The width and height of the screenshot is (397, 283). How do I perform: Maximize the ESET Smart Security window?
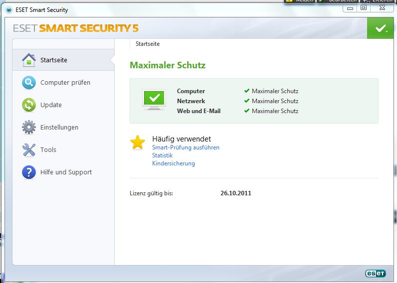(x=364, y=7)
